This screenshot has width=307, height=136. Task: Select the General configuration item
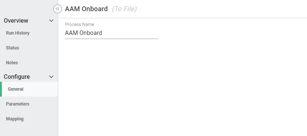[x=29, y=89]
